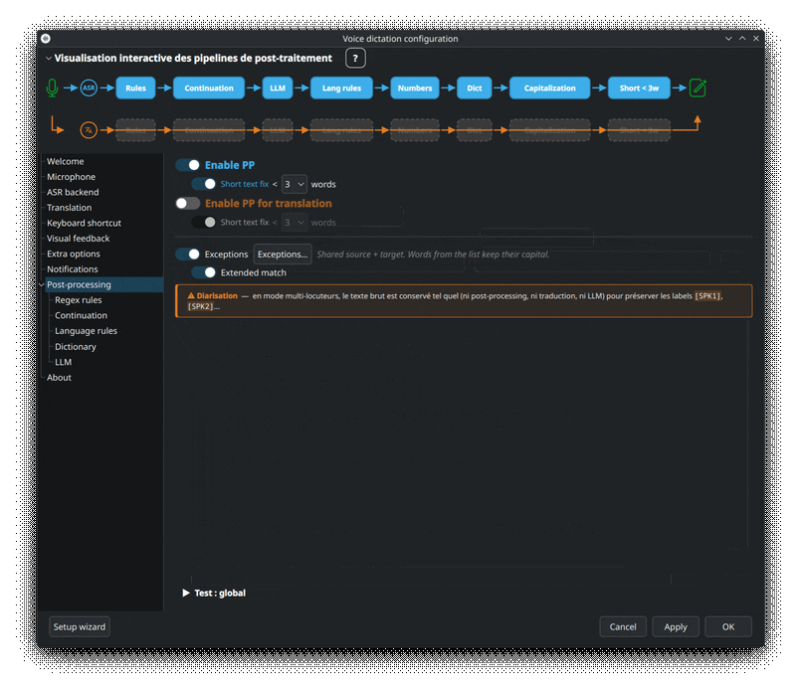
Task: Open the LLM subpage in sidebar
Action: pyautogui.click(x=64, y=362)
